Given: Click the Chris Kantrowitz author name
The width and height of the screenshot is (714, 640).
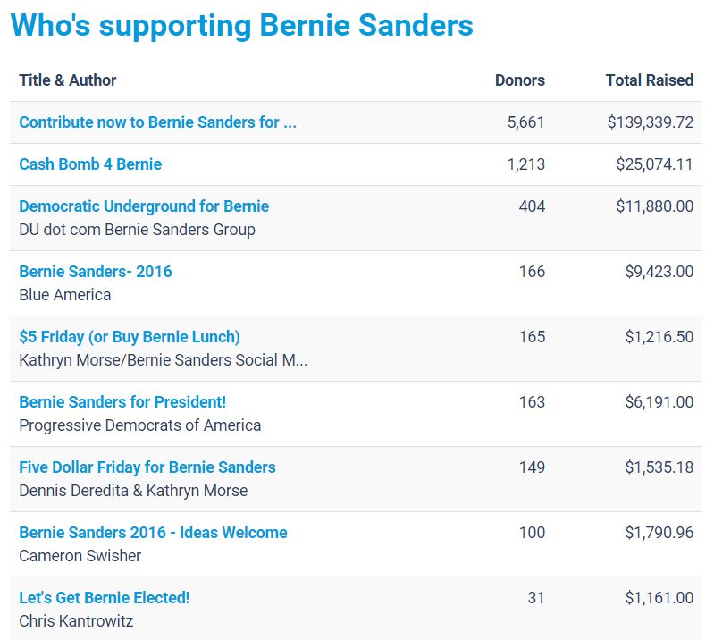Looking at the screenshot, I should [76, 621].
